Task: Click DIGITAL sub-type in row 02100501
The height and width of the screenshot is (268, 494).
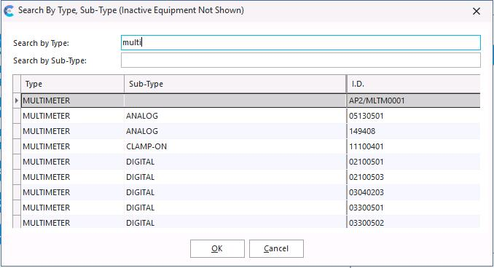Action: (235, 162)
